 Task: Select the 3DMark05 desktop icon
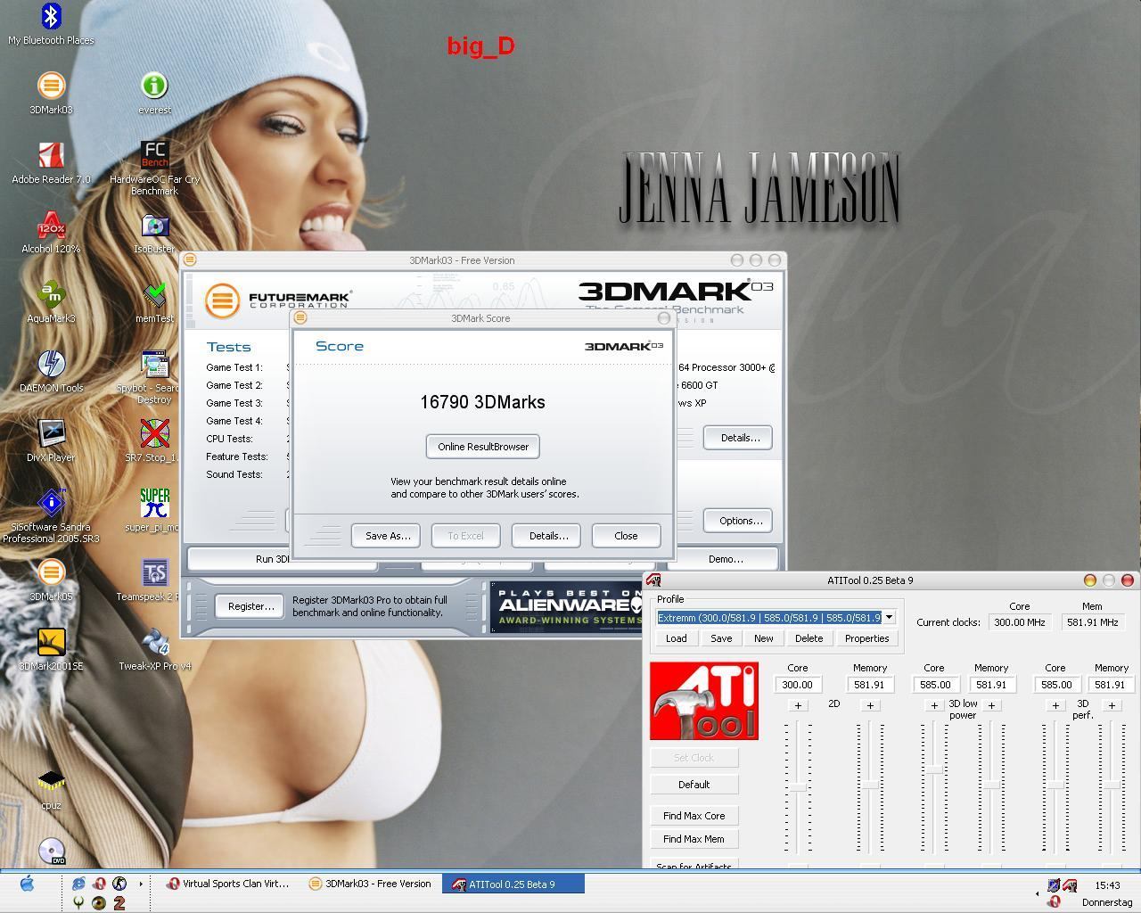[x=51, y=580]
